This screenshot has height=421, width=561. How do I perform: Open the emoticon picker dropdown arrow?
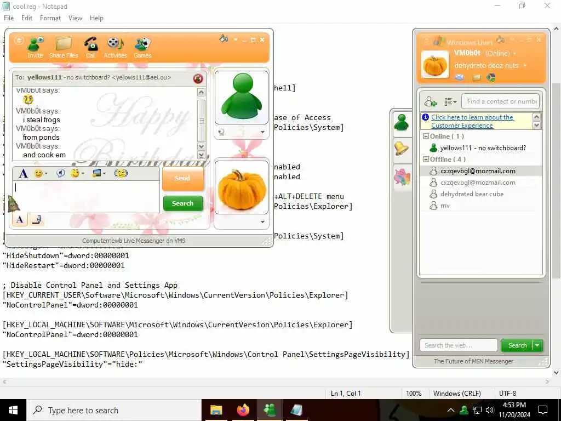point(46,174)
